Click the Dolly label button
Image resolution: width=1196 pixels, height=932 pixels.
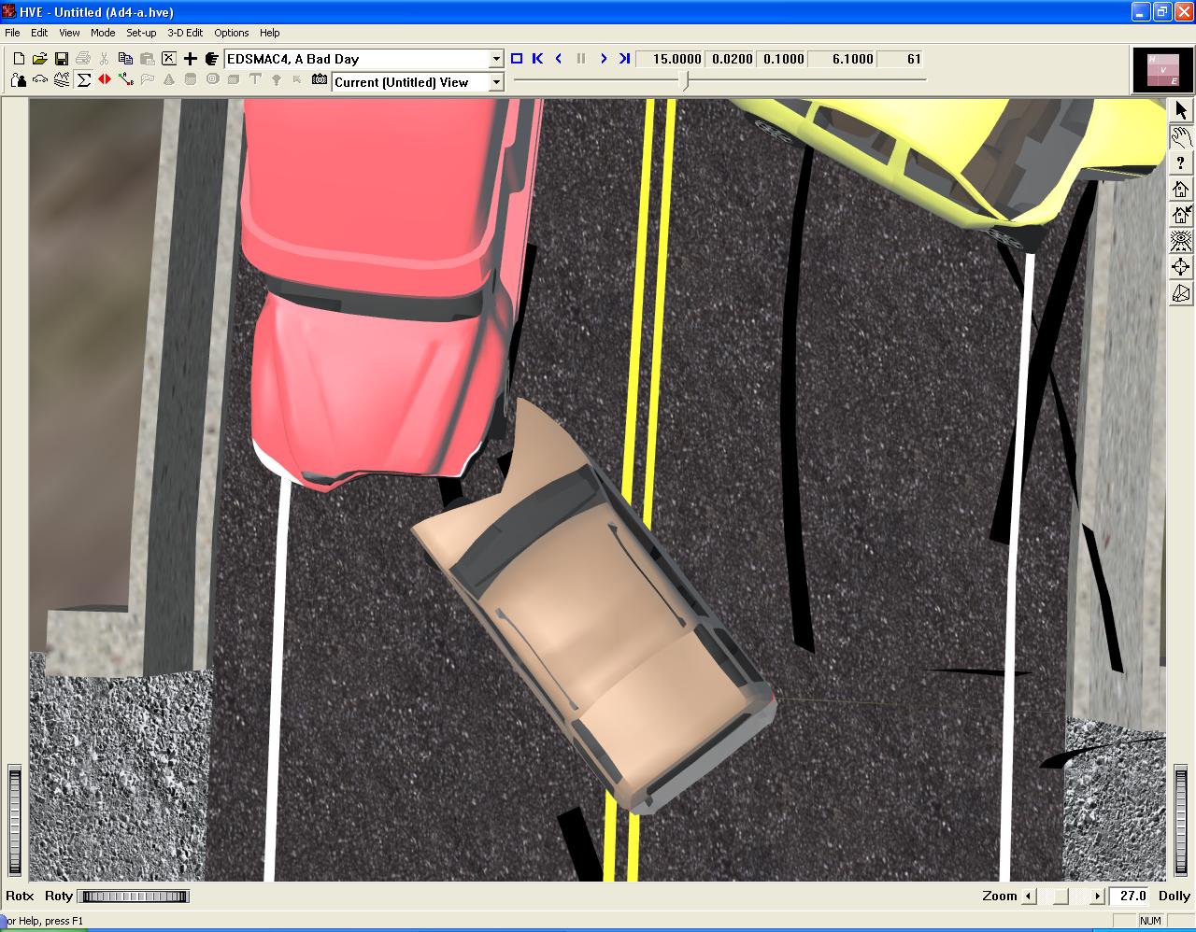(1174, 896)
